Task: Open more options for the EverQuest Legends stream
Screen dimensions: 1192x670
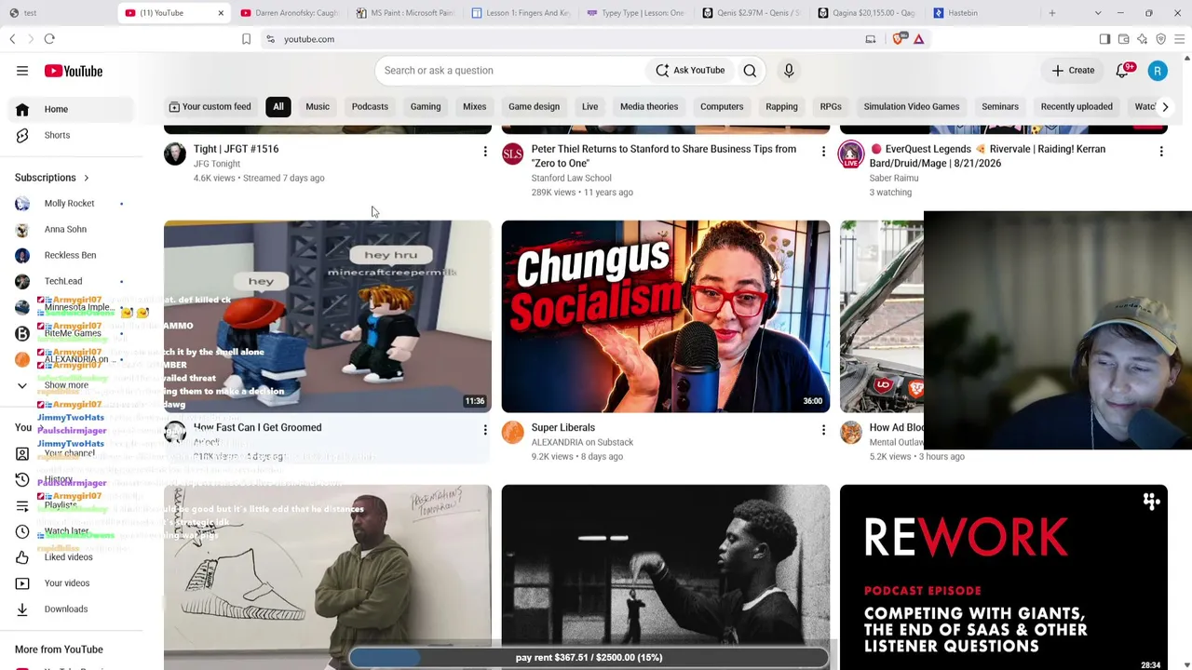Action: tap(1161, 151)
